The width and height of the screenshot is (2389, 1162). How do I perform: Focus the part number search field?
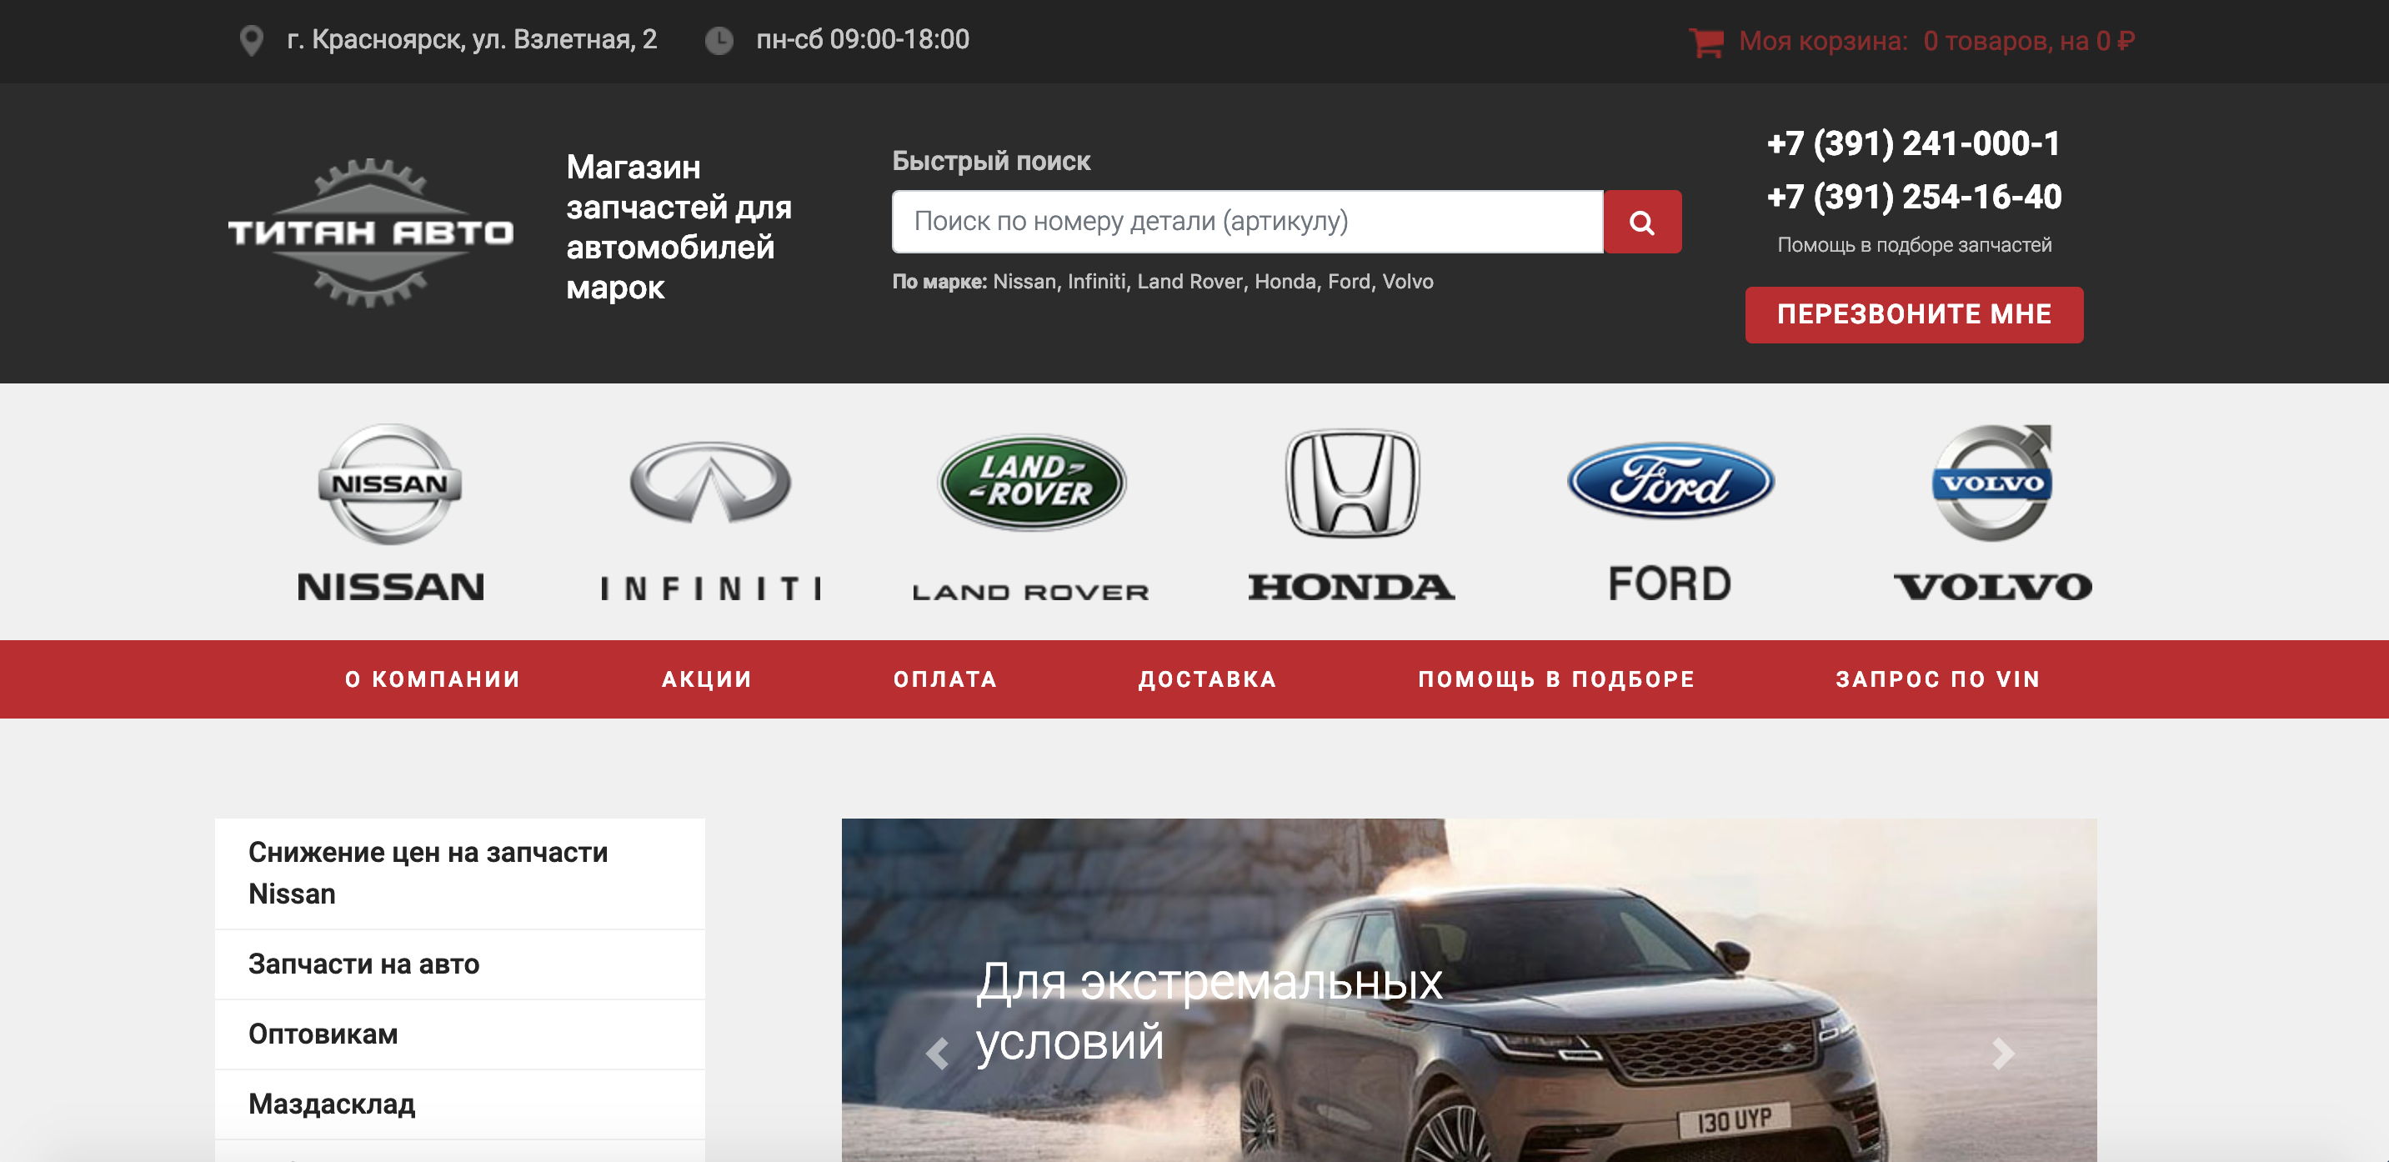1247,223
